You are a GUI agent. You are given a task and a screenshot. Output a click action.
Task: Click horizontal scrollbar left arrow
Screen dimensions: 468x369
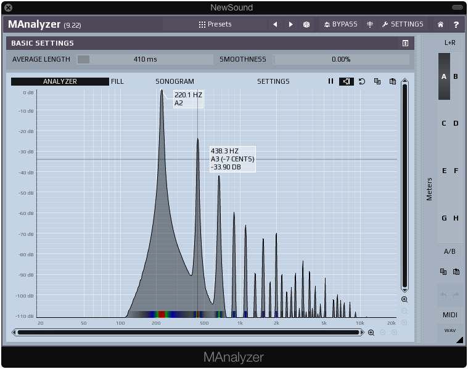14,332
